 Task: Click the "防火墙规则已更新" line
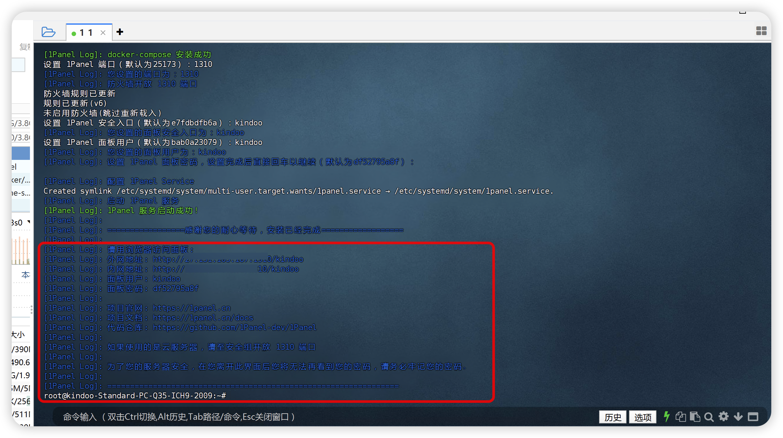click(x=79, y=94)
